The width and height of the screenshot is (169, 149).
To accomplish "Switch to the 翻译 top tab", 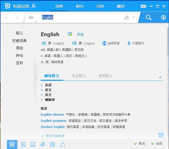I will [x=121, y=6].
